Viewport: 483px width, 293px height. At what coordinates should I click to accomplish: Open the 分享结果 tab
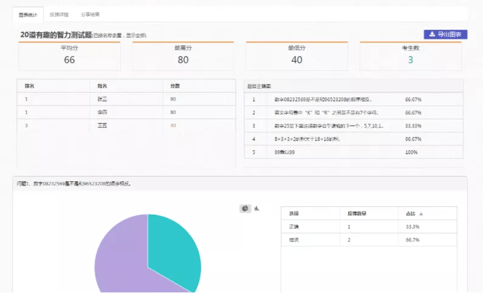point(91,15)
